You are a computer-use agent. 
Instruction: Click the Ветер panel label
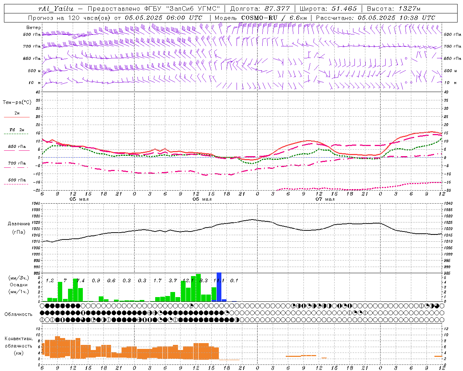[x=34, y=28]
